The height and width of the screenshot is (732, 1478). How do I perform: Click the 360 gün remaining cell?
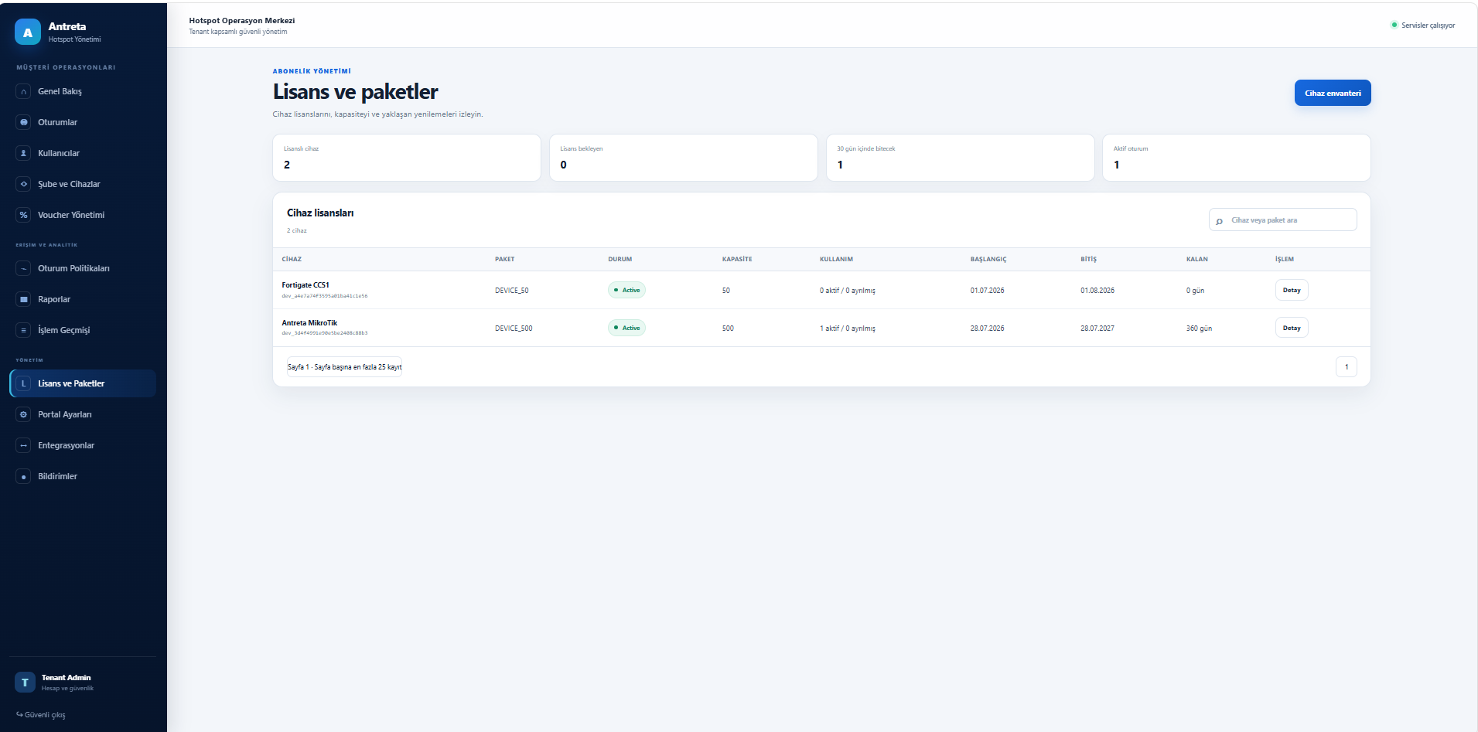point(1200,329)
